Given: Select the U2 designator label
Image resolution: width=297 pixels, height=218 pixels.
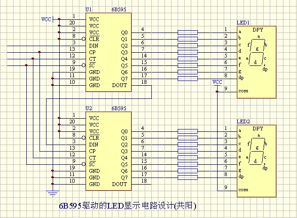Looking at the screenshot, I should tap(88, 108).
